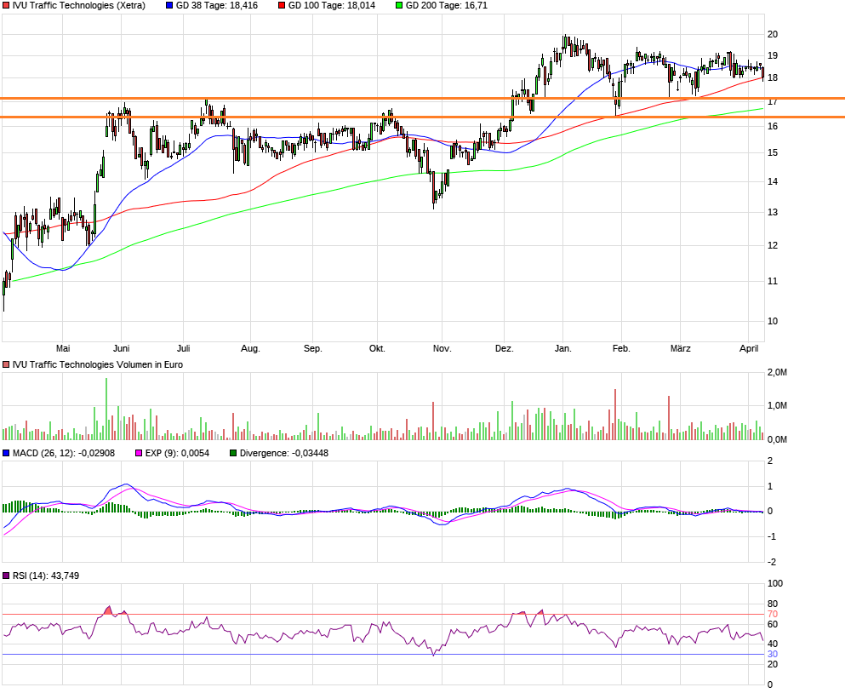Click the volume axis value 0,0M
845x693 pixels.
(777, 440)
